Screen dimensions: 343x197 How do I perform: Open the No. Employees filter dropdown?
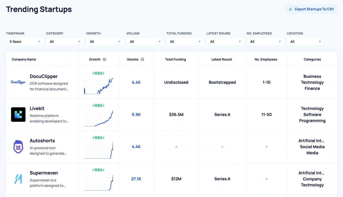(x=266, y=42)
